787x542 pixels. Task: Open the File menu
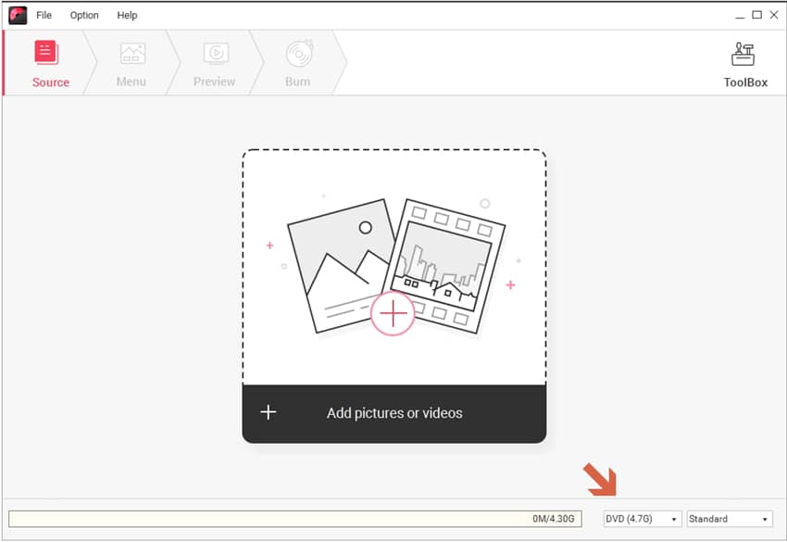(44, 15)
